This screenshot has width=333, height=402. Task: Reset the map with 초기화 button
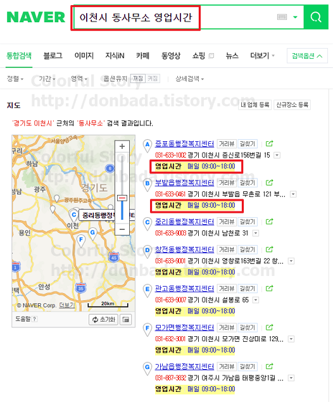(x=103, y=320)
